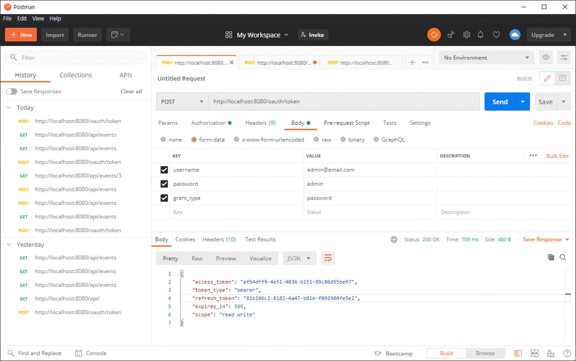Image resolution: width=576 pixels, height=361 pixels.
Task: Open the Save button dropdown arrow
Action: (x=564, y=102)
